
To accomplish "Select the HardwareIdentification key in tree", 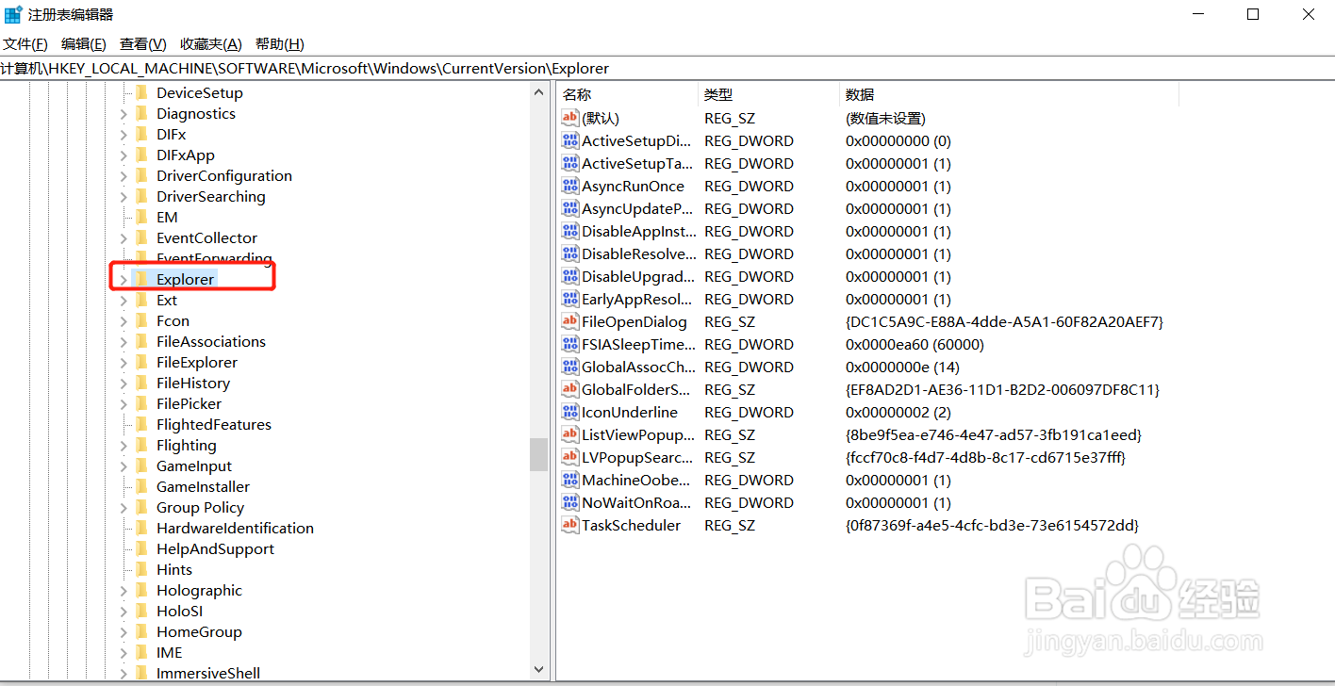I will click(235, 528).
